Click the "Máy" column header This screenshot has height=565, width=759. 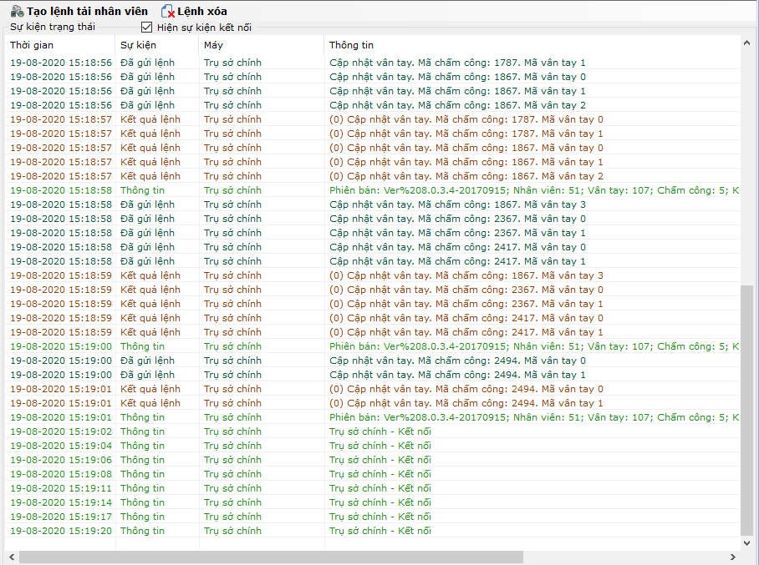213,45
